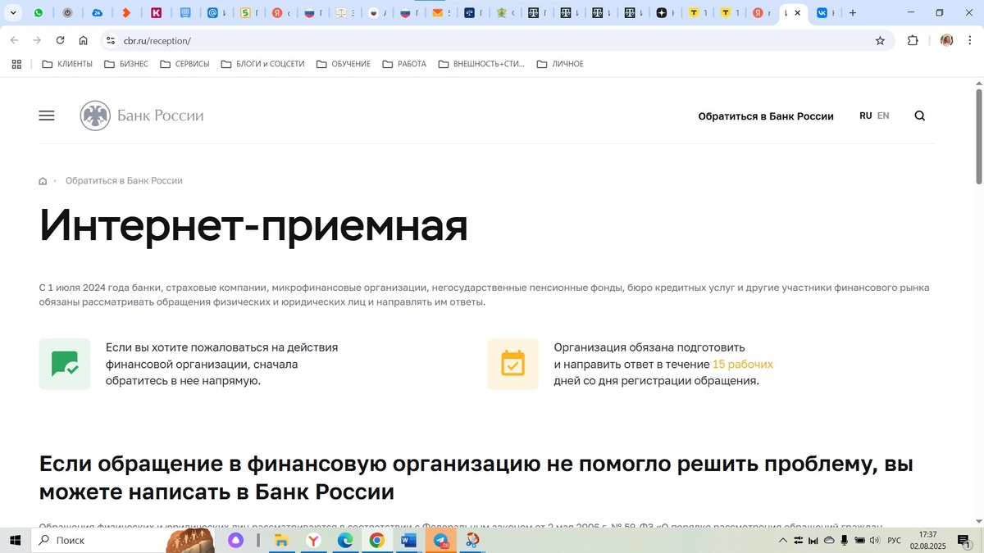984x553 pixels.
Task: Click the Обратиться в Банк России link
Action: tap(766, 116)
